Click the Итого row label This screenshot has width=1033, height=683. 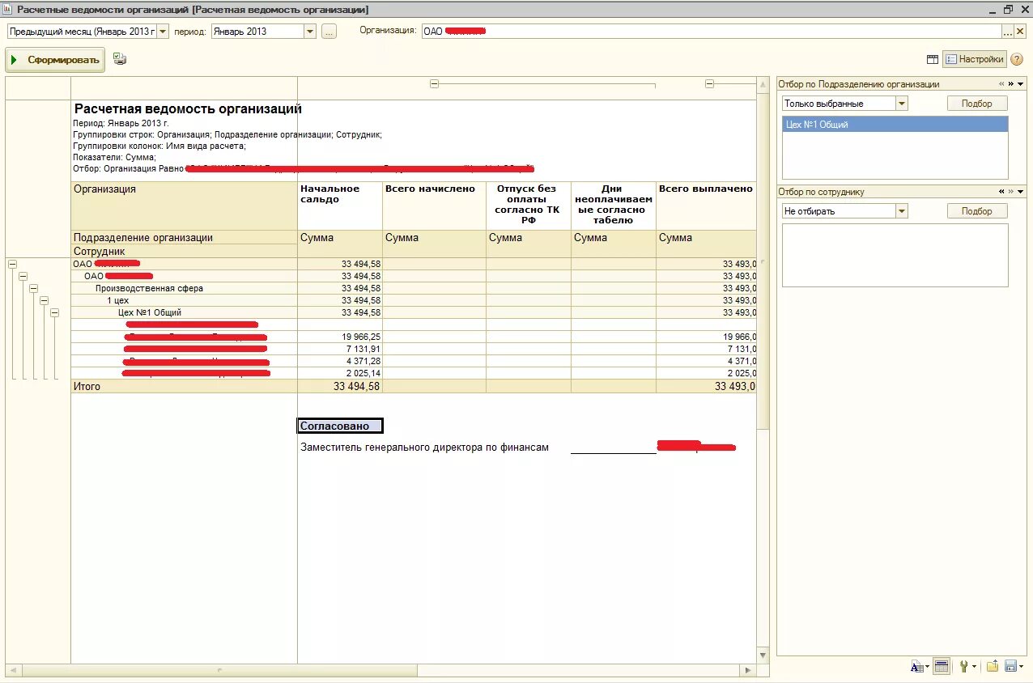87,387
